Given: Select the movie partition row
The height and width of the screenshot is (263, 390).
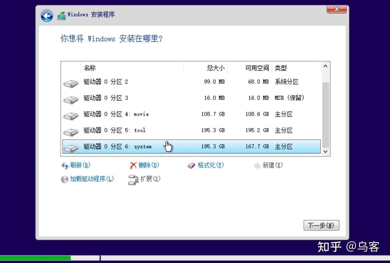Looking at the screenshot, I should [x=190, y=114].
